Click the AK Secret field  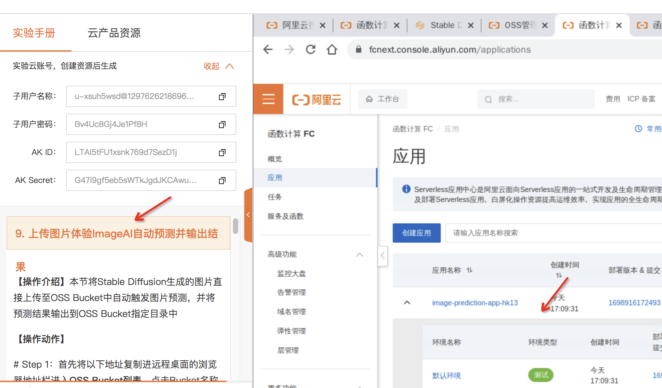tap(151, 180)
